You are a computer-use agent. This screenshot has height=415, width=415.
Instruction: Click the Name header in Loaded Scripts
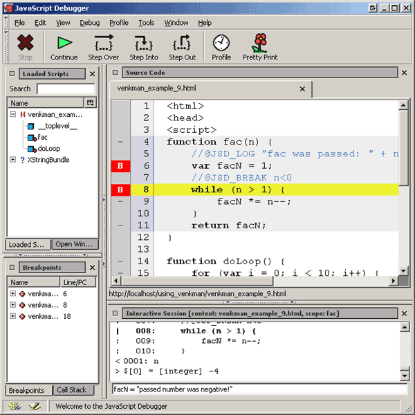[x=46, y=102]
